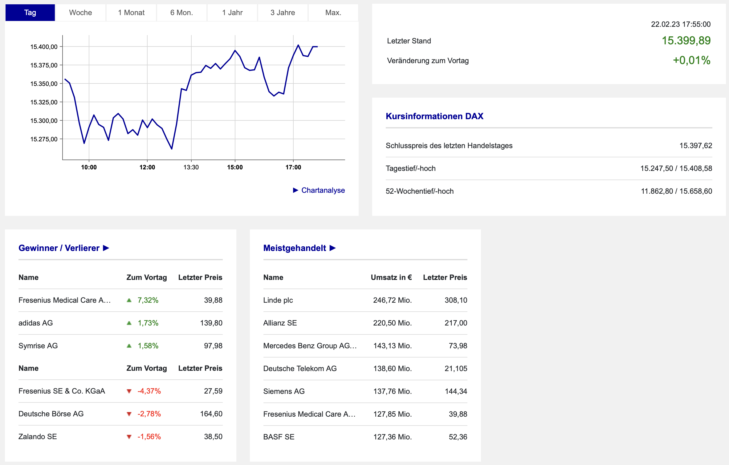Click green up arrow next to adidas AG
The width and height of the screenshot is (729, 465).
pyautogui.click(x=129, y=323)
